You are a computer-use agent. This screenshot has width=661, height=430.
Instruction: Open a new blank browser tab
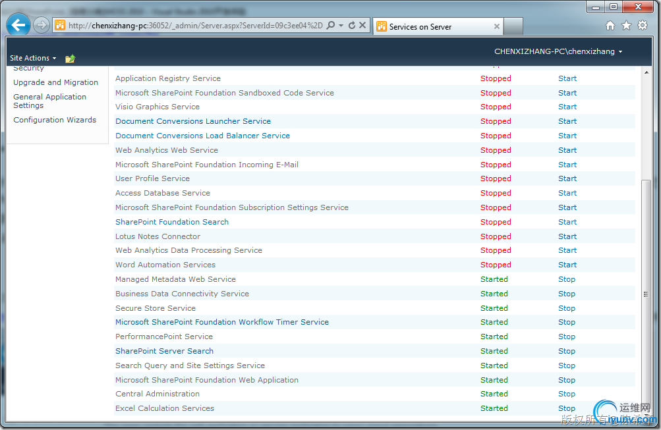click(x=513, y=26)
